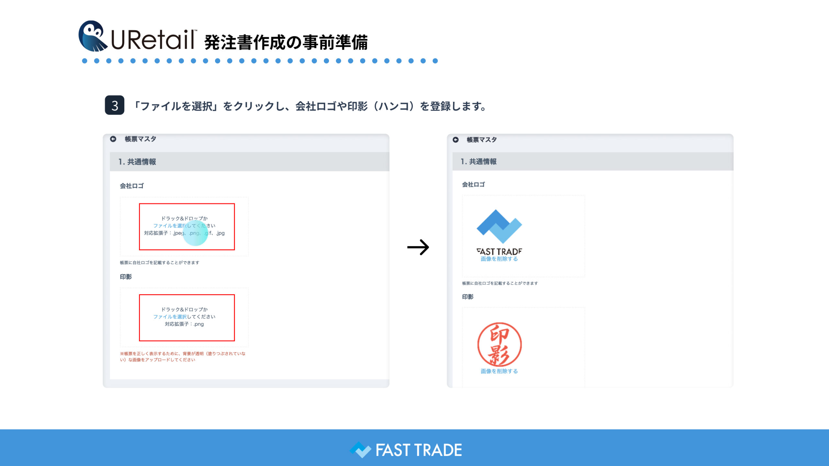Click back arrow in right 帳票マスタ panel
829x466 pixels.
tap(455, 139)
